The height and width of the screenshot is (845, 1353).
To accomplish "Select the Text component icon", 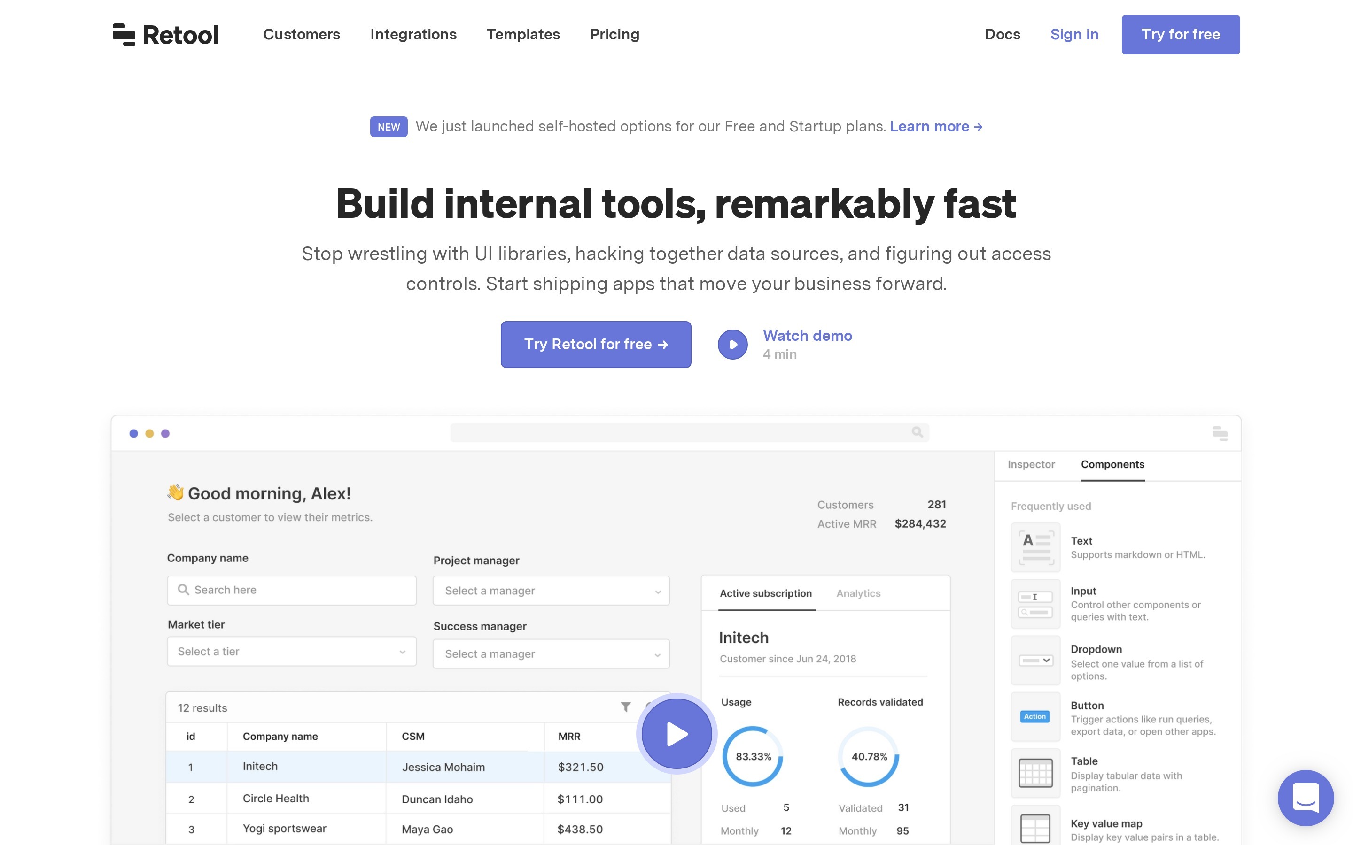I will click(x=1035, y=547).
